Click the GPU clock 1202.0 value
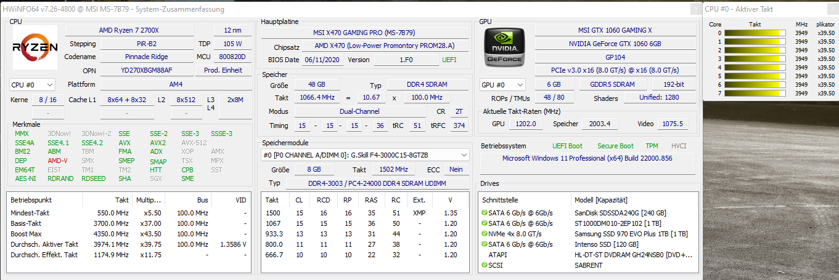The width and height of the screenshot is (839, 280). [526, 124]
